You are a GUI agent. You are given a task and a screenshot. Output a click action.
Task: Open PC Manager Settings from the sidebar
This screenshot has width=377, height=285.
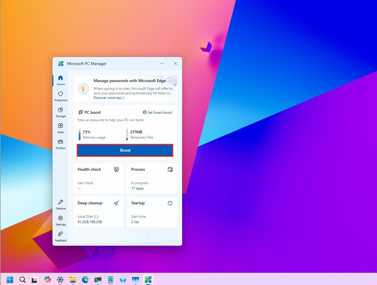coord(61,220)
